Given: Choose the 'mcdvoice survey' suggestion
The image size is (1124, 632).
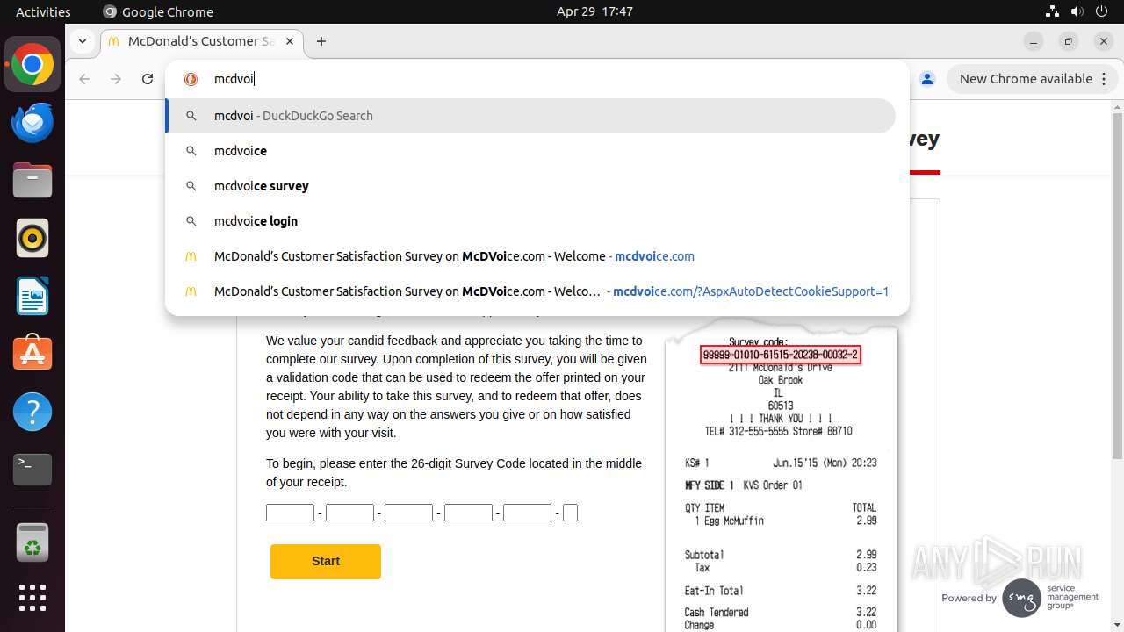Looking at the screenshot, I should click(x=530, y=186).
